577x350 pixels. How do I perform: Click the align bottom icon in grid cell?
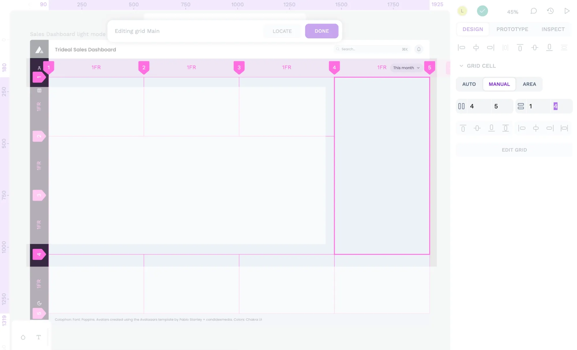tap(491, 128)
